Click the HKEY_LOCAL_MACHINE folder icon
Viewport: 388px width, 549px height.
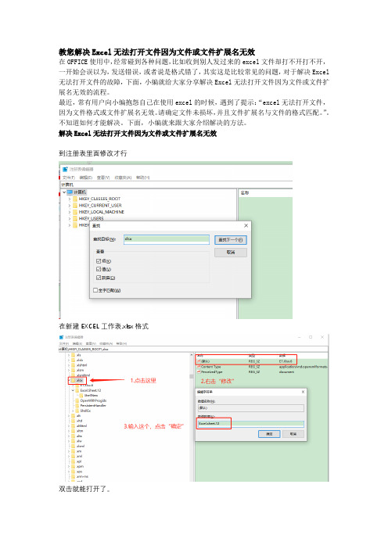click(x=75, y=212)
